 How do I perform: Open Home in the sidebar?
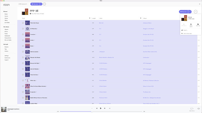6,14
